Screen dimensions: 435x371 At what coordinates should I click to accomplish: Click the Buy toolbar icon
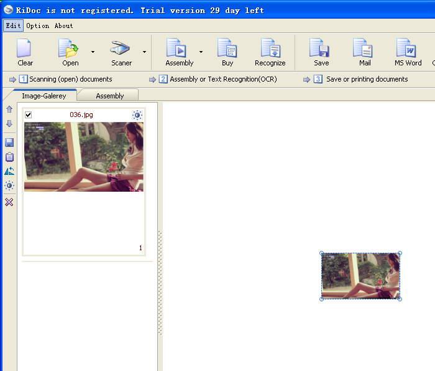227,49
